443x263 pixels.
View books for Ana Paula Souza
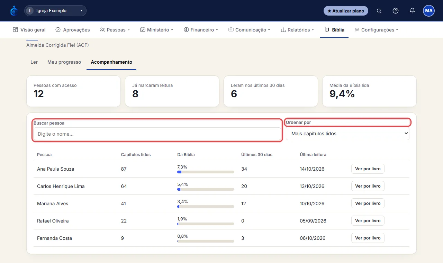[x=368, y=169]
